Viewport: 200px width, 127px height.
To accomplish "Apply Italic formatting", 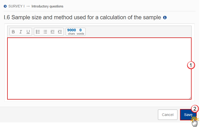I will point(21,32).
